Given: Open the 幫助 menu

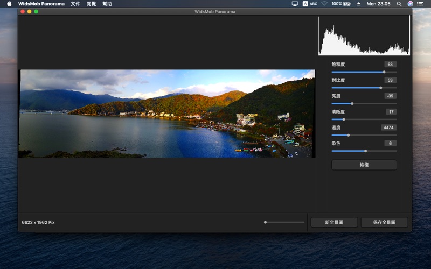Looking at the screenshot, I should pyautogui.click(x=107, y=4).
